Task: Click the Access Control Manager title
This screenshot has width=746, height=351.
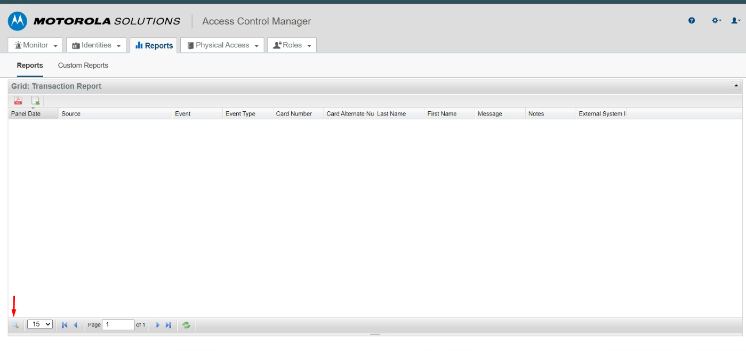Action: coord(256,21)
